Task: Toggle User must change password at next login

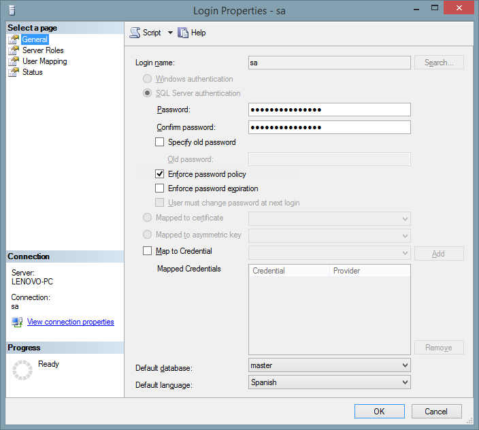Action: coord(159,203)
